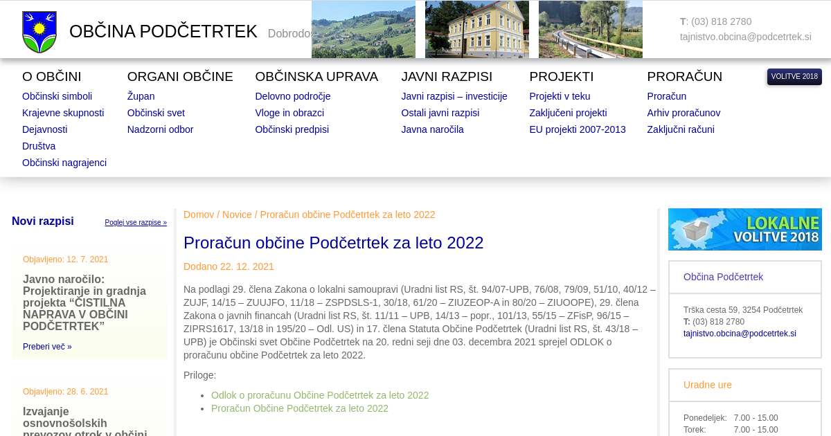Go to Novice breadcrumb
This screenshot has width=831, height=436.
tap(237, 215)
